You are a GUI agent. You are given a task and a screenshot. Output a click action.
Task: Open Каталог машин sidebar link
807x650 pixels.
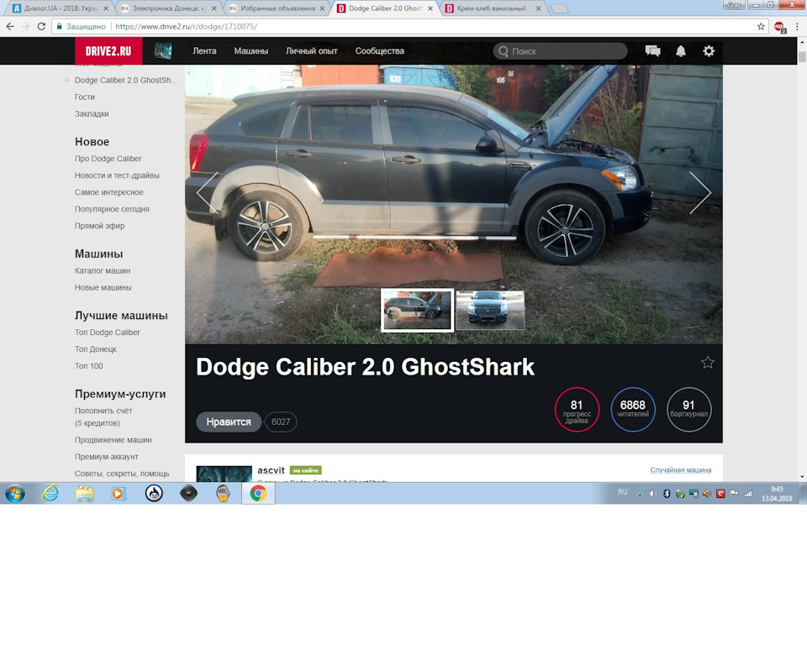(103, 270)
